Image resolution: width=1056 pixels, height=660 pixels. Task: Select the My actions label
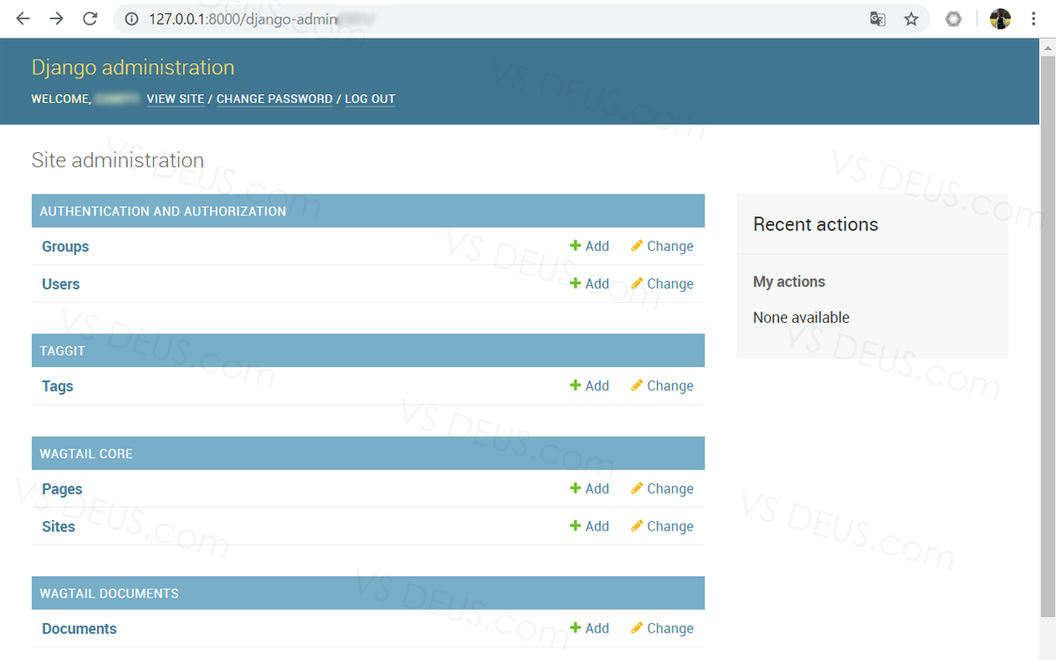pos(789,282)
